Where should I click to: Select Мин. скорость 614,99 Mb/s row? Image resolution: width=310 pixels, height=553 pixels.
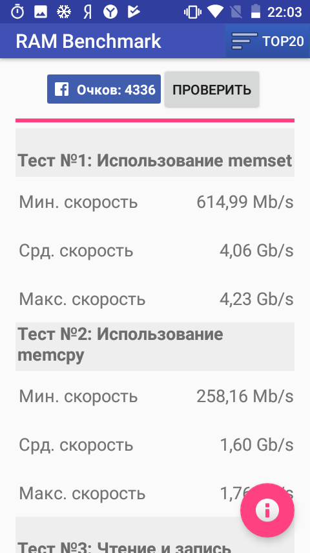click(x=155, y=202)
